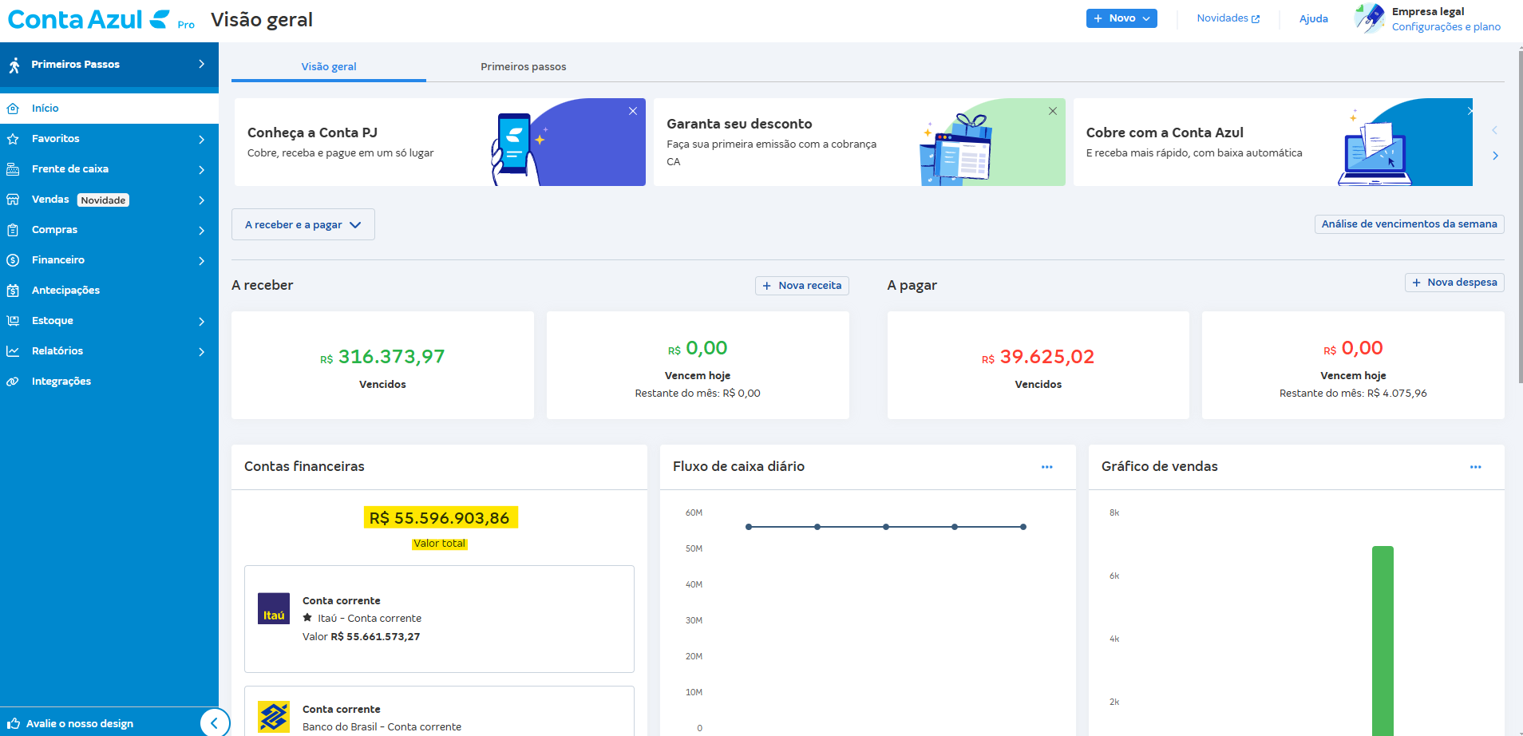Close the Conheça a Conta PJ banner
The width and height of the screenshot is (1523, 736).
pos(633,111)
